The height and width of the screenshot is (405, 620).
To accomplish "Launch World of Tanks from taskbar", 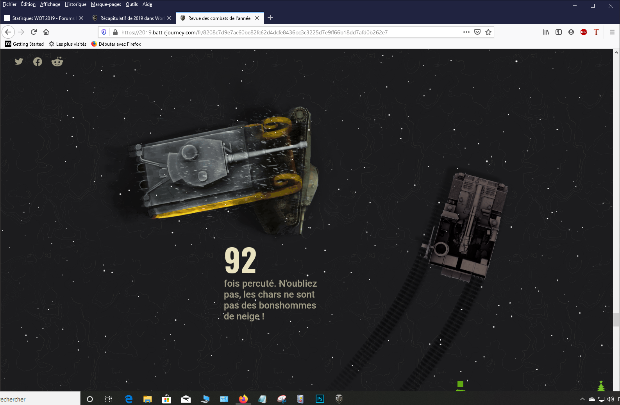I will coord(339,399).
